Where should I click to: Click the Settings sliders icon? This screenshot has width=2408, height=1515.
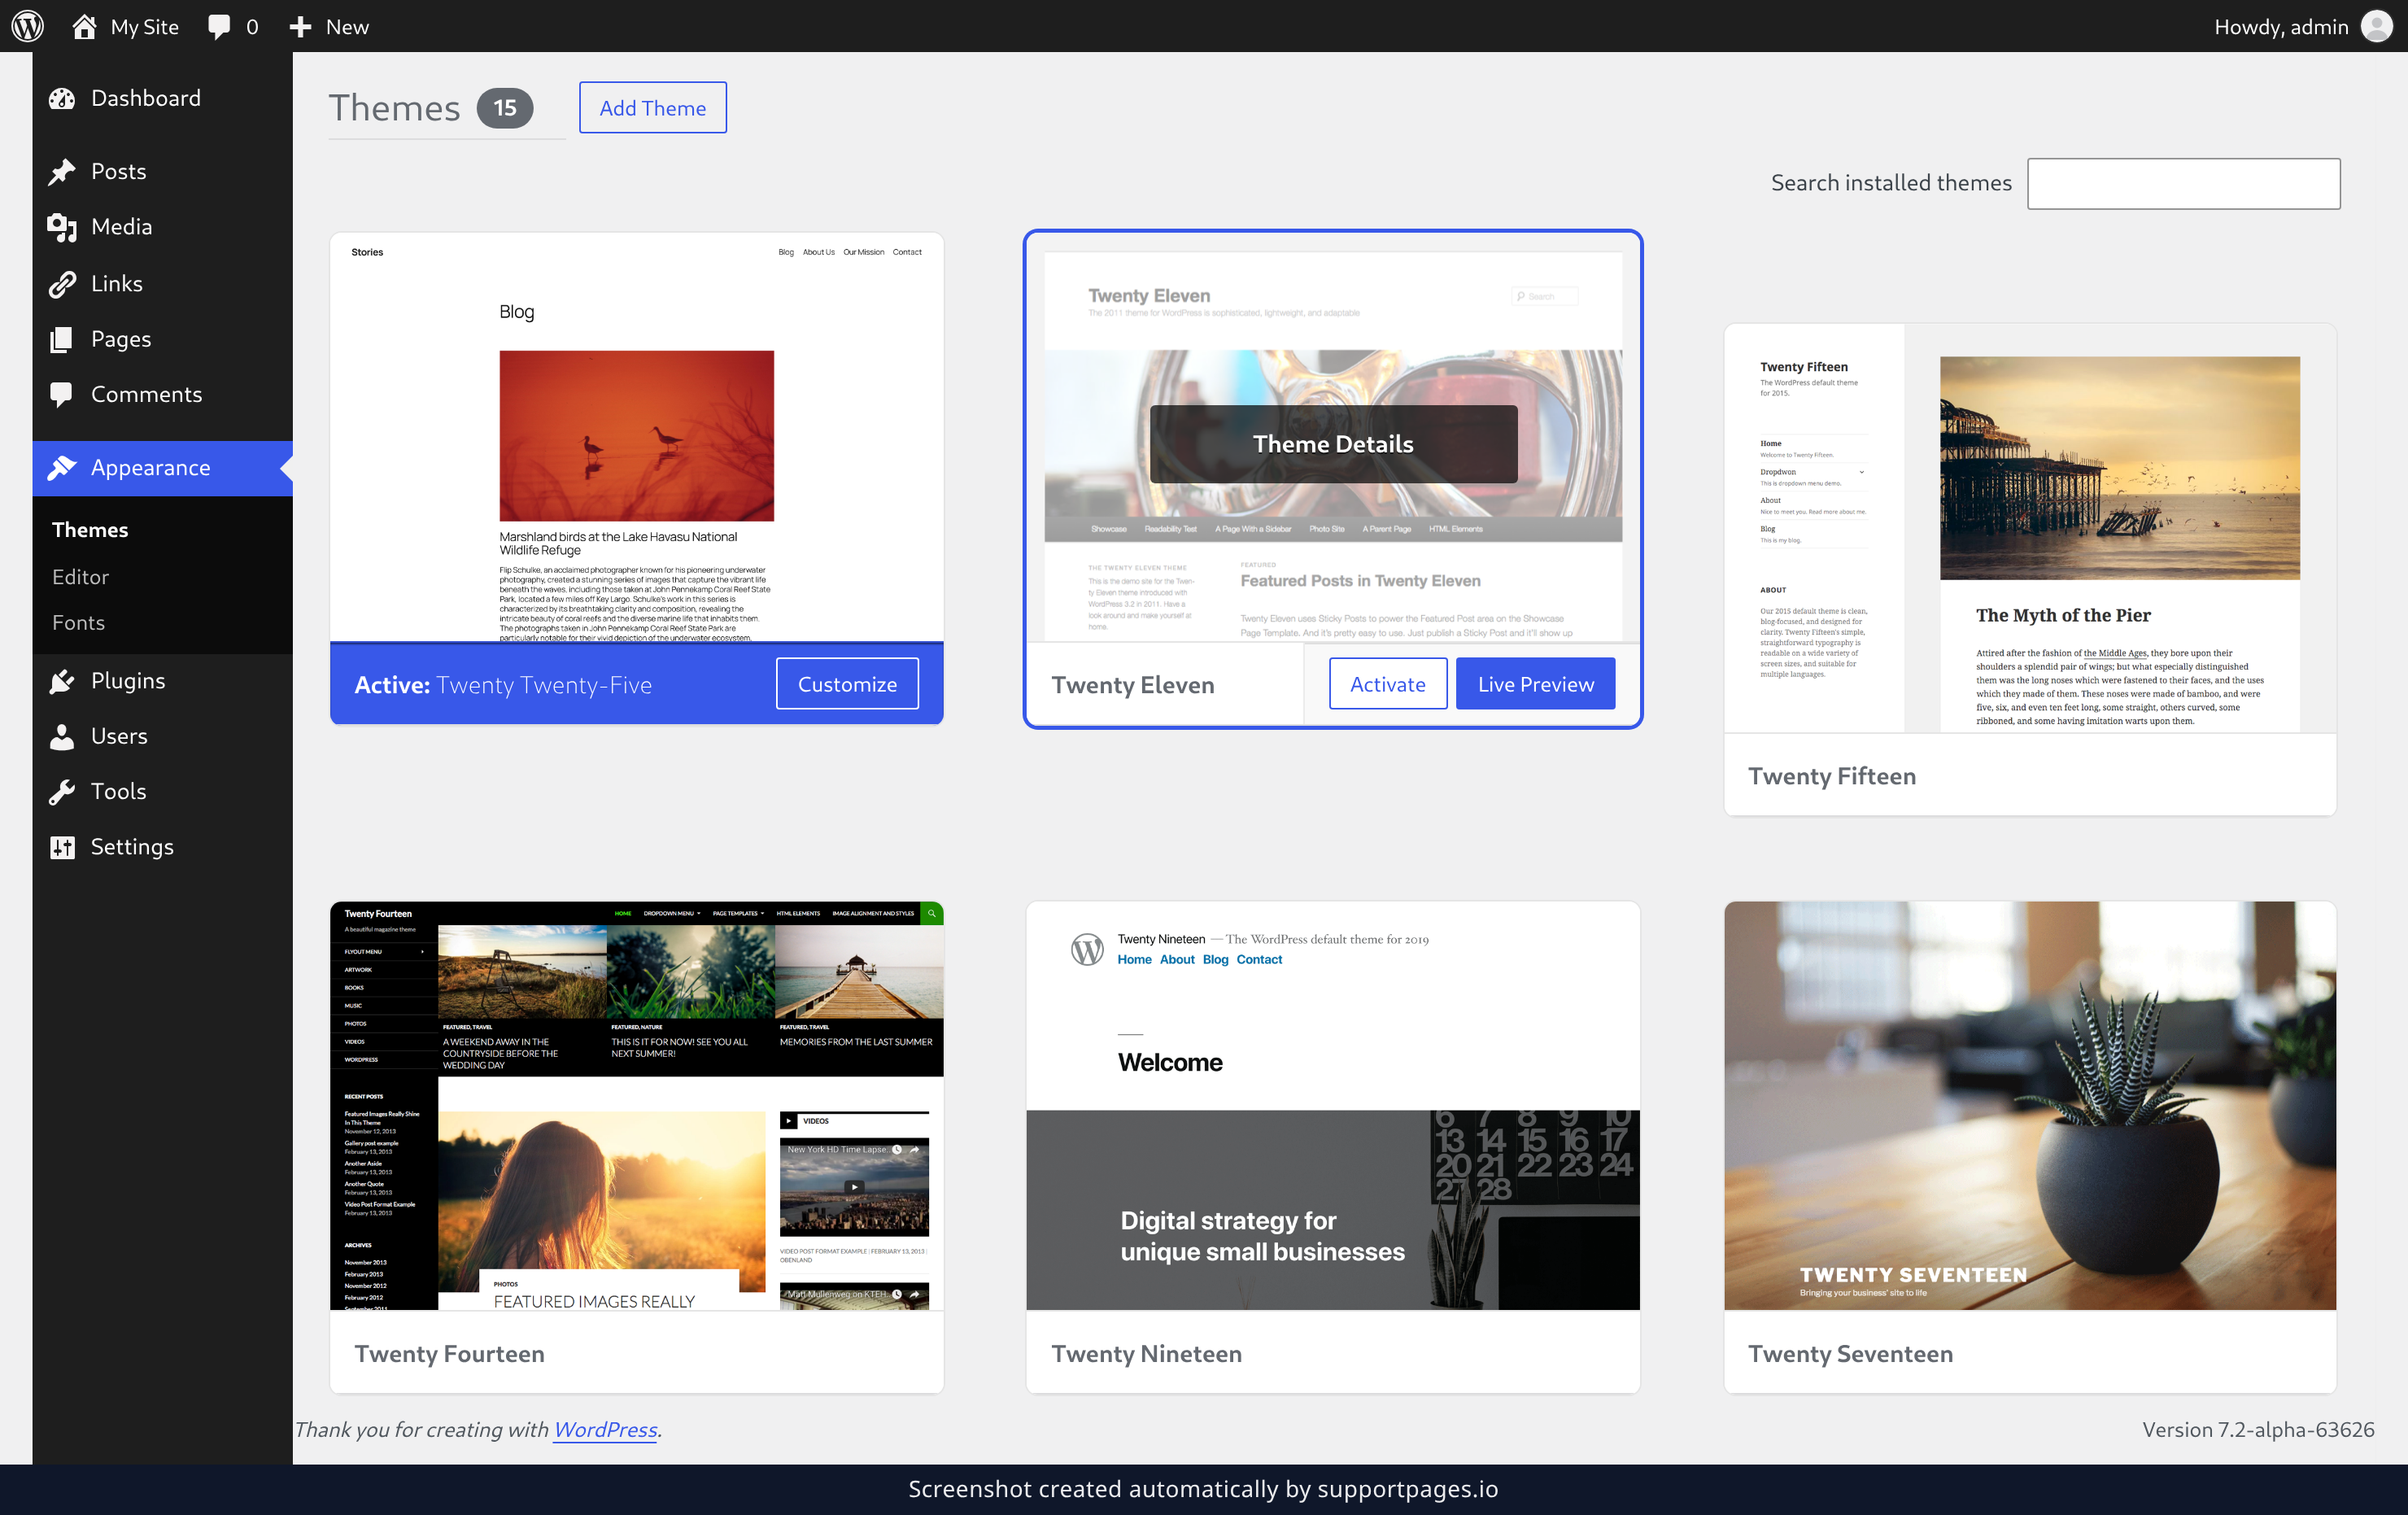click(x=62, y=847)
